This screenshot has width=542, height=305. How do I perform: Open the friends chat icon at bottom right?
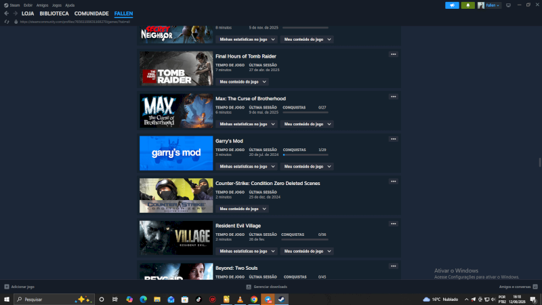tap(535, 287)
